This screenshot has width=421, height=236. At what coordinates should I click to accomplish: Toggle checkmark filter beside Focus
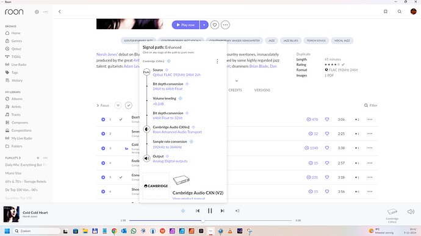point(129,105)
